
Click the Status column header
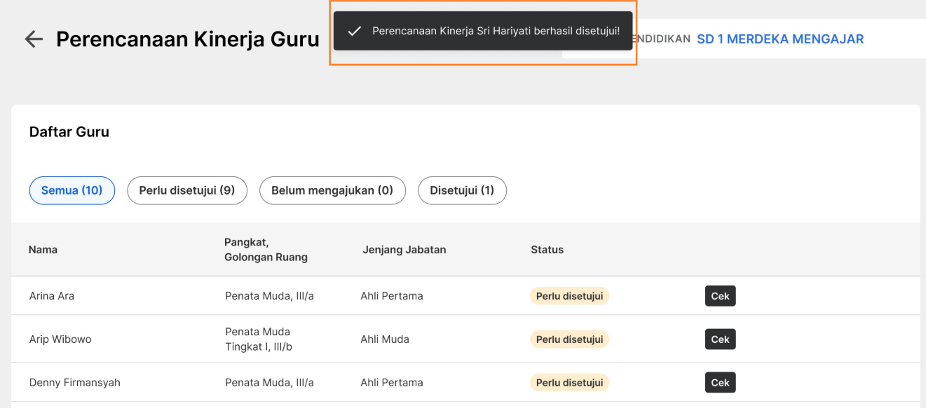[x=547, y=250]
